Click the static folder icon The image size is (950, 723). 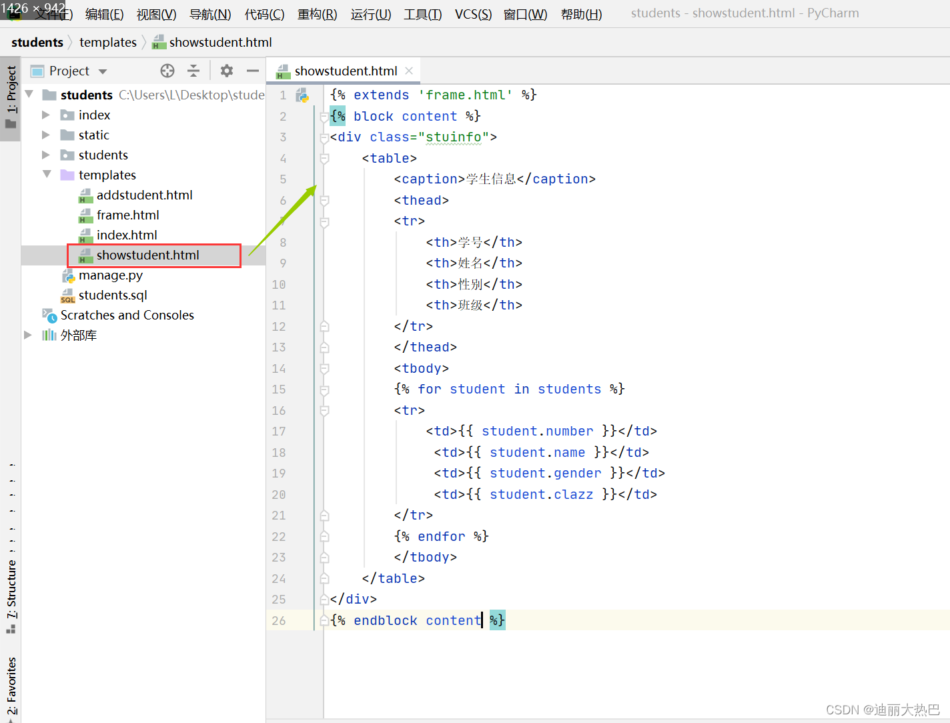(x=67, y=135)
